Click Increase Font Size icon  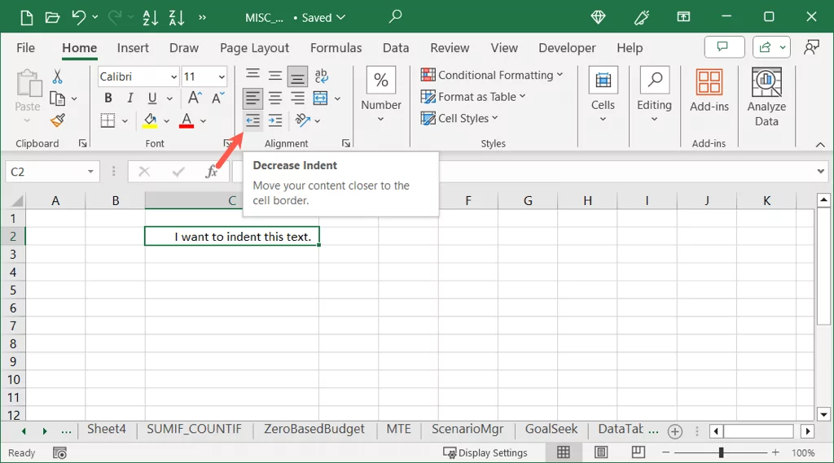194,98
